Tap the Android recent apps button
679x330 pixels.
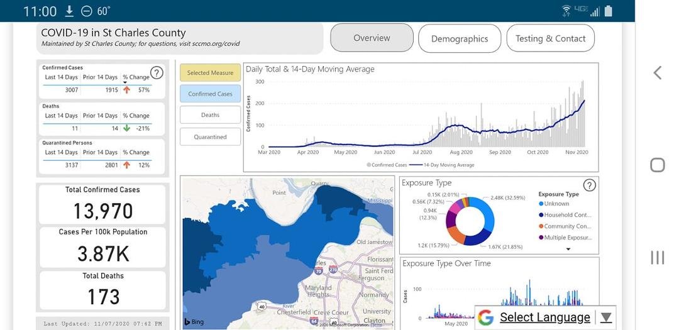click(658, 258)
